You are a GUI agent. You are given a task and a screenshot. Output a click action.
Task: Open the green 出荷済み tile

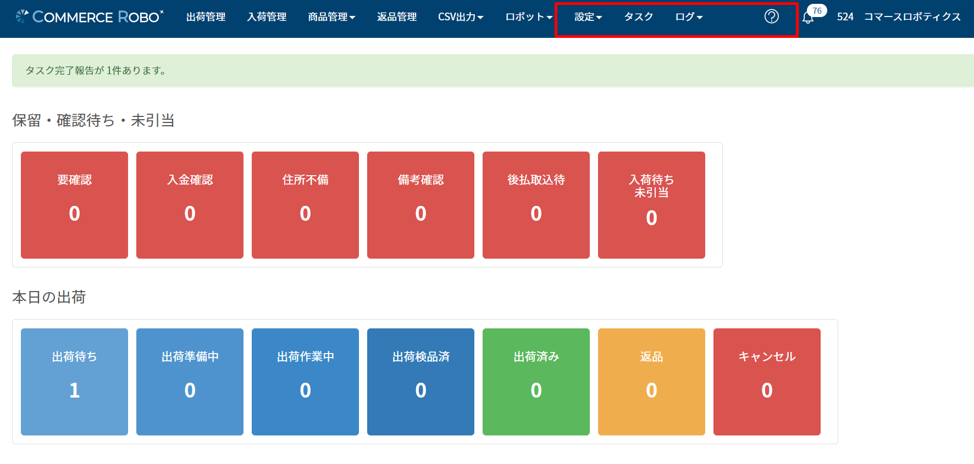pos(536,382)
